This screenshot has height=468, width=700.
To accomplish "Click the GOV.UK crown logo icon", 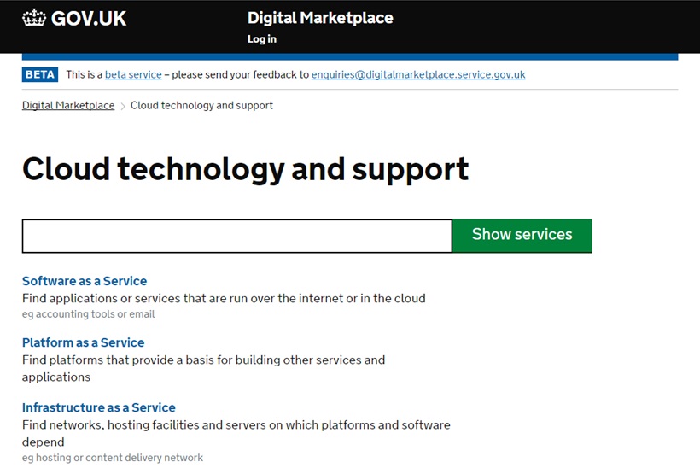I will pos(34,18).
